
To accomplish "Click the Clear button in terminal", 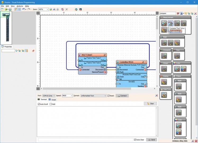I will [x=150, y=104].
